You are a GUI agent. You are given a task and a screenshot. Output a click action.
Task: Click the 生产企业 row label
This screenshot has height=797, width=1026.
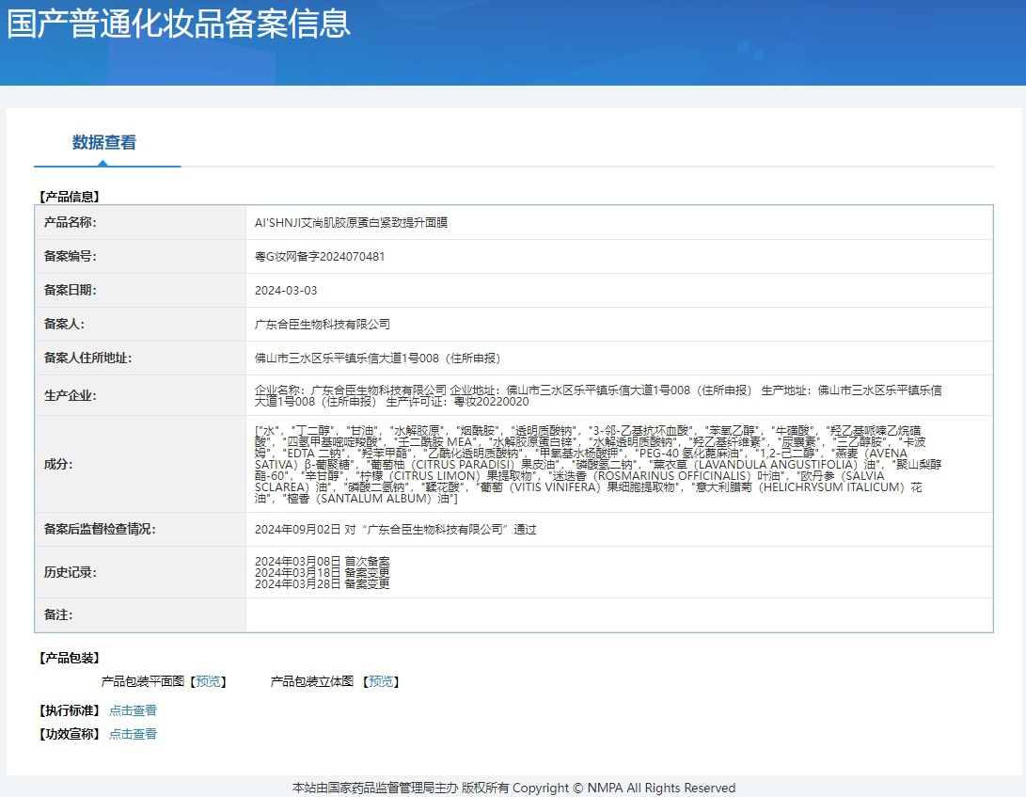(x=70, y=395)
